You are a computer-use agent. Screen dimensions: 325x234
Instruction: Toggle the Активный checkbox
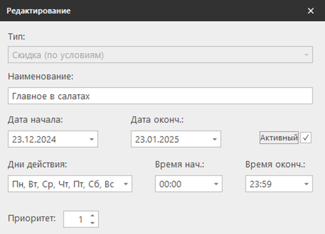point(306,138)
